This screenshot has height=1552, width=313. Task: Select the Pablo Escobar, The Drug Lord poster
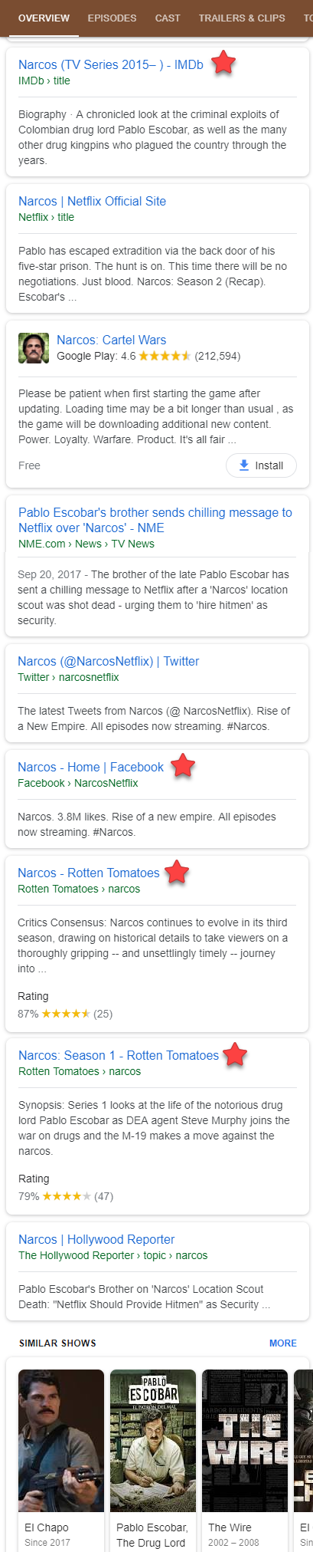click(x=153, y=1441)
